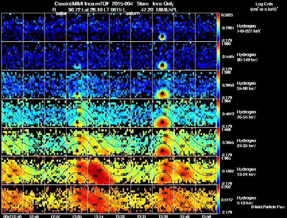The width and height of the screenshot is (287, 218).
Task: Click the '1.066' colorbar value
Action: [226, 44]
